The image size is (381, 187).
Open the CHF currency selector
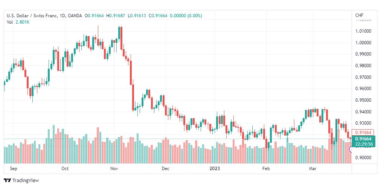tap(360, 15)
